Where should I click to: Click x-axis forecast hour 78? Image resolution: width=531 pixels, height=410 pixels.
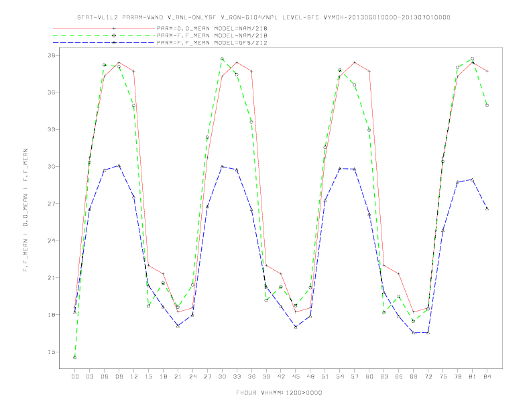tap(457, 377)
